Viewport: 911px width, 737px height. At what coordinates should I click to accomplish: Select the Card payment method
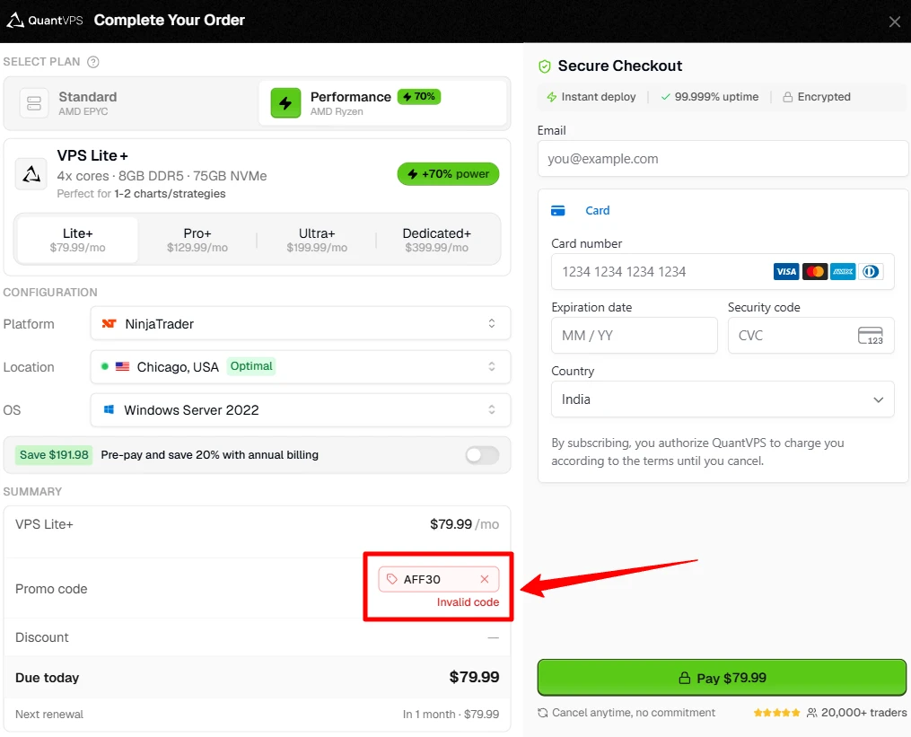pos(581,210)
